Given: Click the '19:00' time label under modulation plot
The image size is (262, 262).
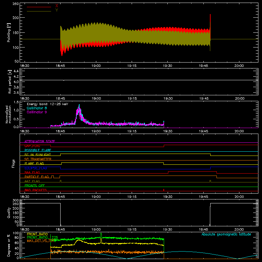Looking at the screenshot, I should click(x=96, y=131).
